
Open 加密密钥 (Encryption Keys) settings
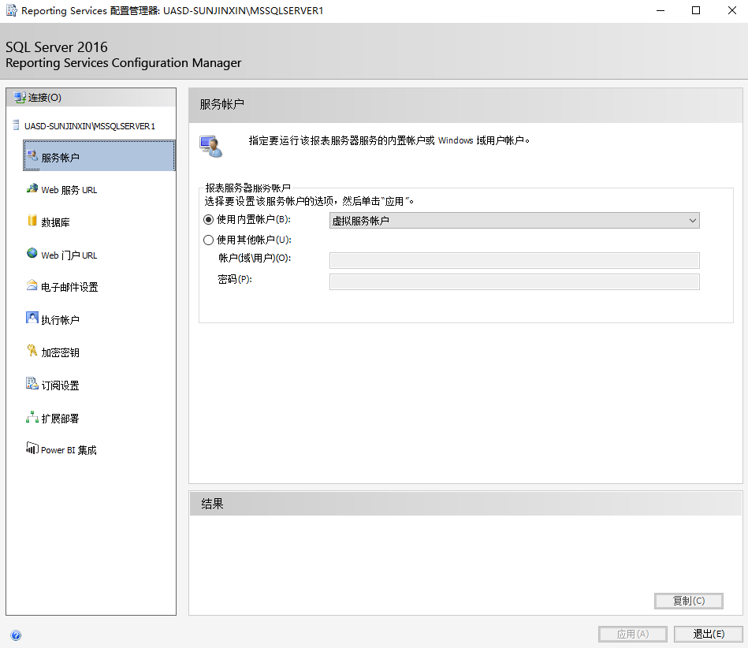pos(61,352)
